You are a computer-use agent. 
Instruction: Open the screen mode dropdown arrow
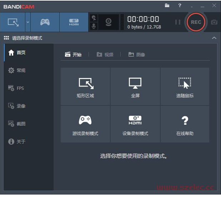[x=28, y=22]
